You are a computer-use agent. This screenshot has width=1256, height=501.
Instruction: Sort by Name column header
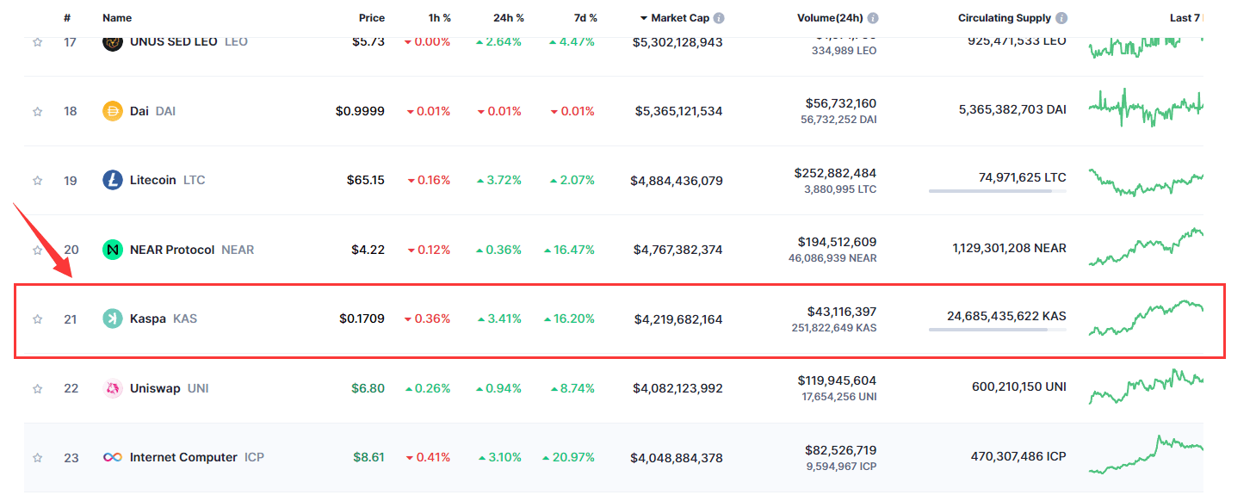point(117,18)
